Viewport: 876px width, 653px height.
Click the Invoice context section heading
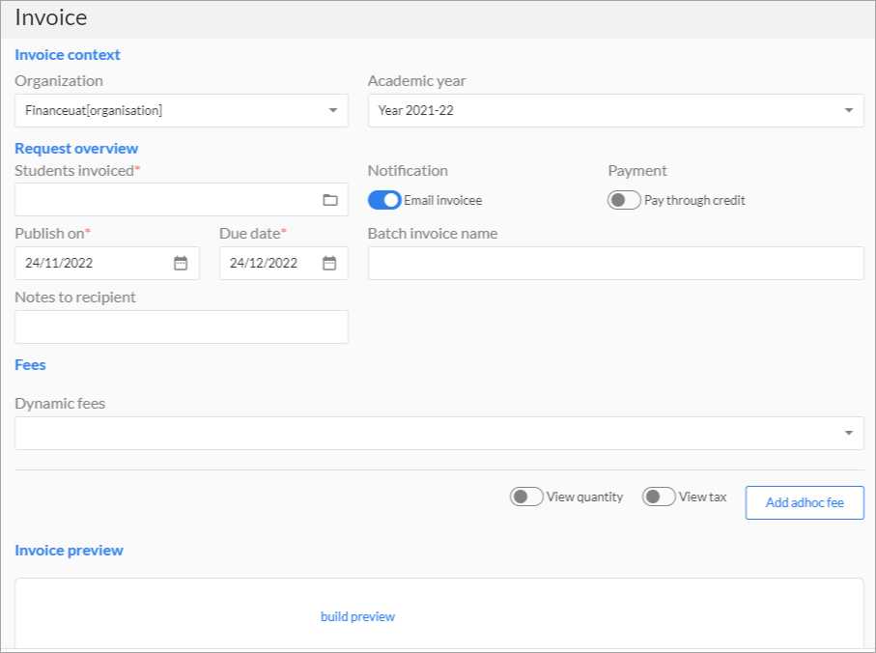point(68,55)
